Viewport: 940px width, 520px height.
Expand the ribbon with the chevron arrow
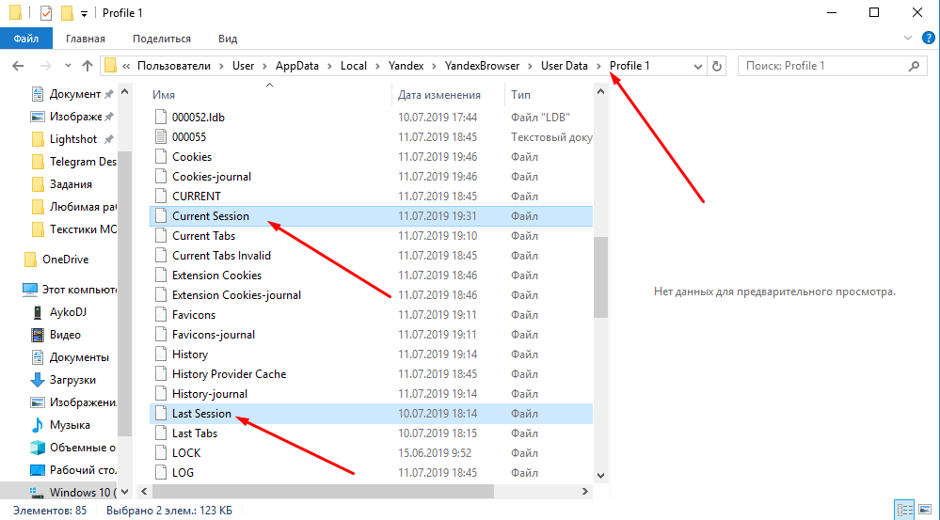point(907,39)
